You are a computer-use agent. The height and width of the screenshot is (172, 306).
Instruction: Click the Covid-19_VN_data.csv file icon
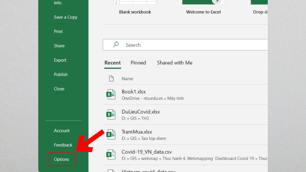(111, 154)
